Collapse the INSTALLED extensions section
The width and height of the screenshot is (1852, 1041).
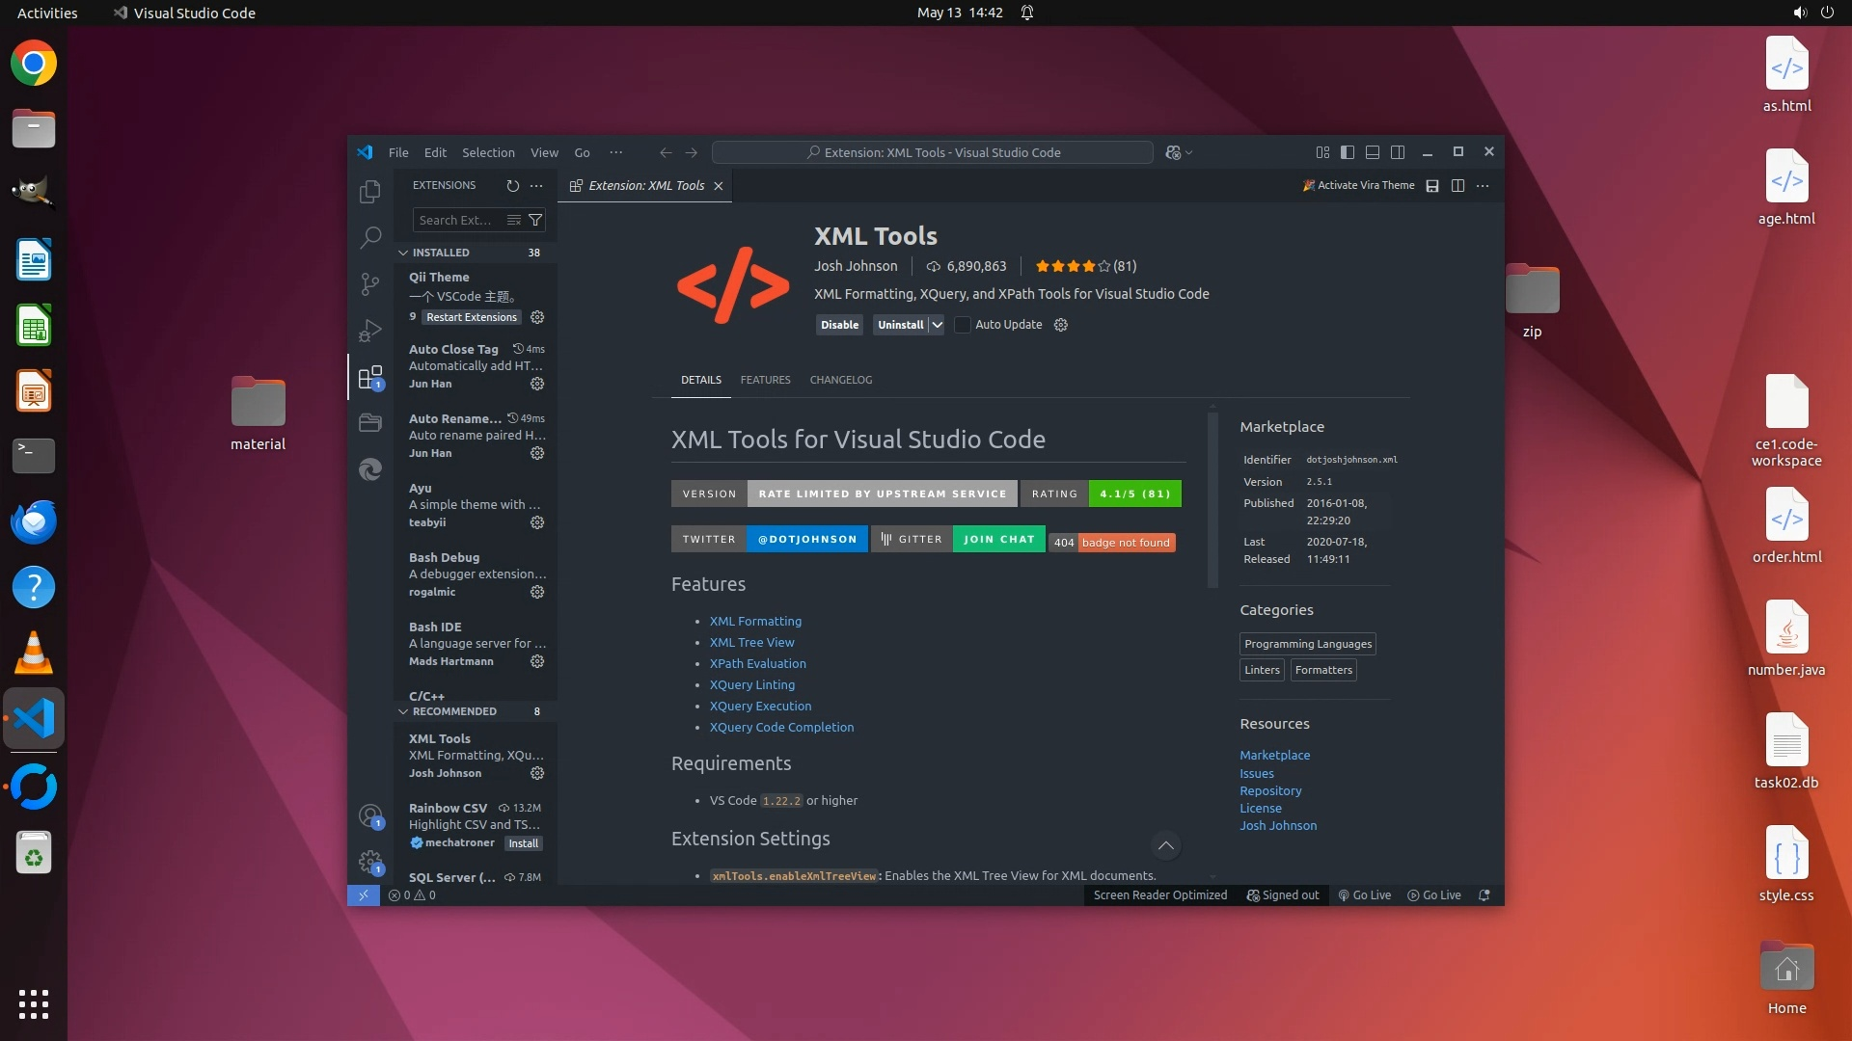click(x=403, y=253)
